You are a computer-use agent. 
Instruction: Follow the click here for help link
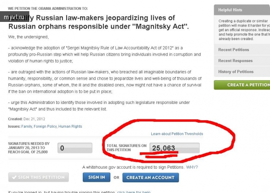134,192
